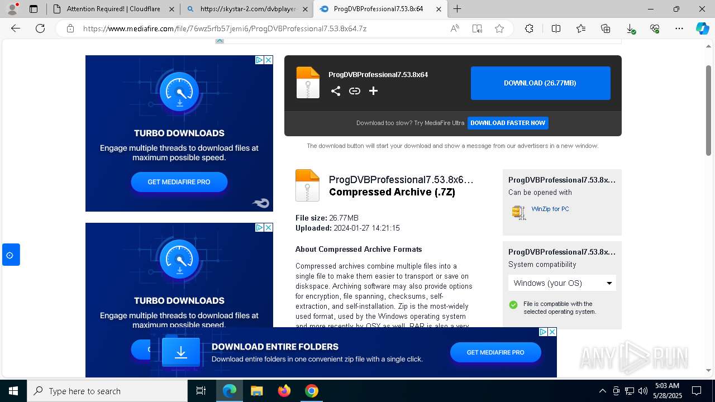
Task: Open Favorites list
Action: 581,28
